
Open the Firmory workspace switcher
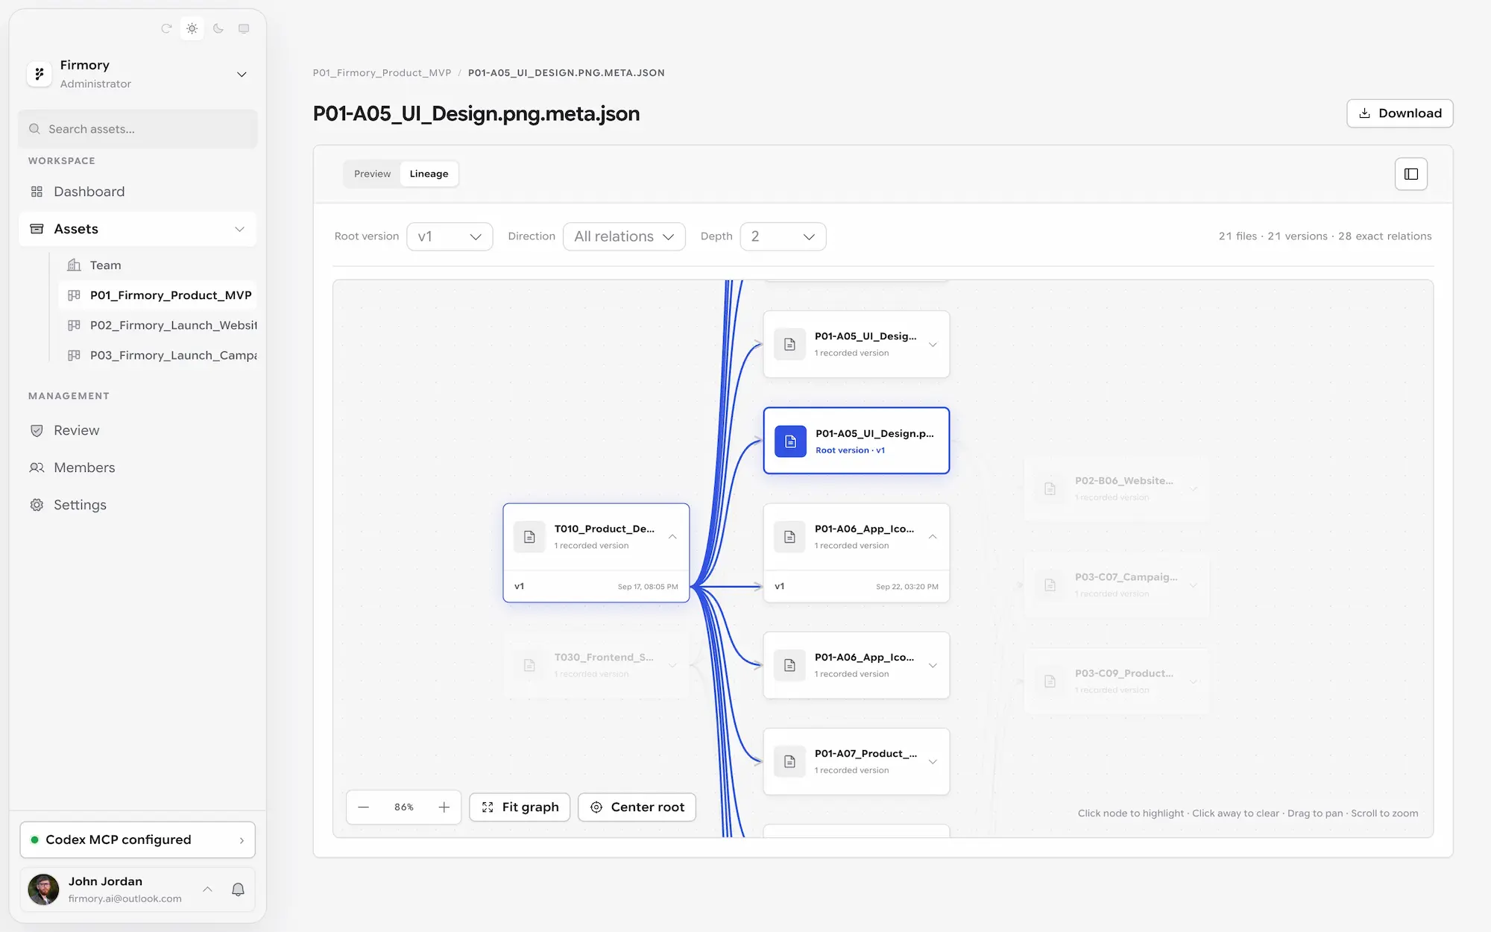138,74
